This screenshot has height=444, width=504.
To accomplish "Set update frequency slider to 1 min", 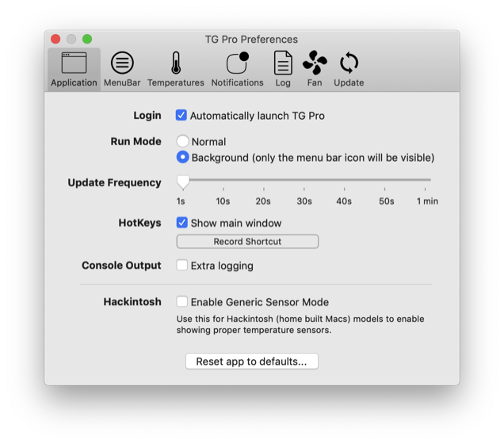I will pyautogui.click(x=425, y=180).
